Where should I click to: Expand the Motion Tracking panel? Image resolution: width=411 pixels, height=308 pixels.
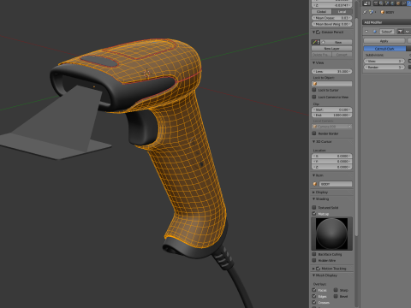(x=313, y=269)
